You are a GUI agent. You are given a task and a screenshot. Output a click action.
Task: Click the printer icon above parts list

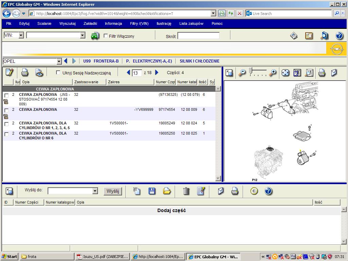point(24,72)
